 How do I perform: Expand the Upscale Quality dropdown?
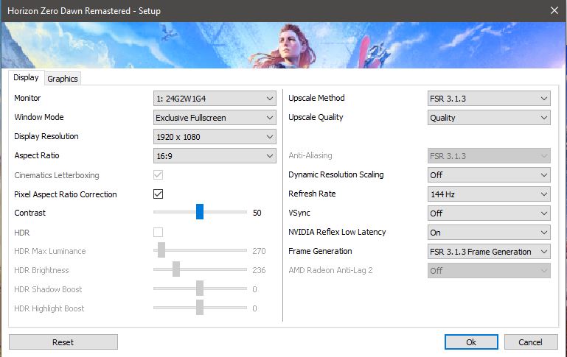point(489,117)
